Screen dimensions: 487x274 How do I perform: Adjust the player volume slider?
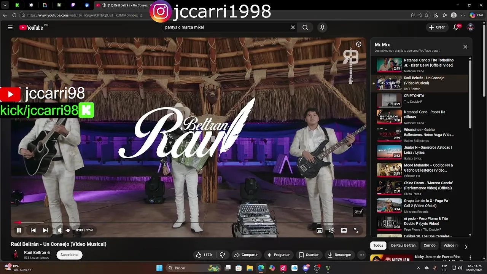pos(68,230)
